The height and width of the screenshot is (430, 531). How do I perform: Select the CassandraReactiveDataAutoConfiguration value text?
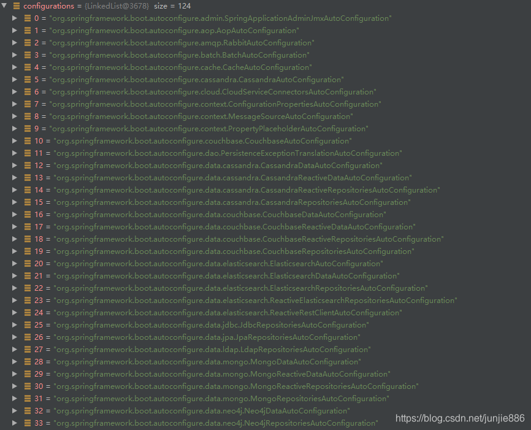(232, 177)
